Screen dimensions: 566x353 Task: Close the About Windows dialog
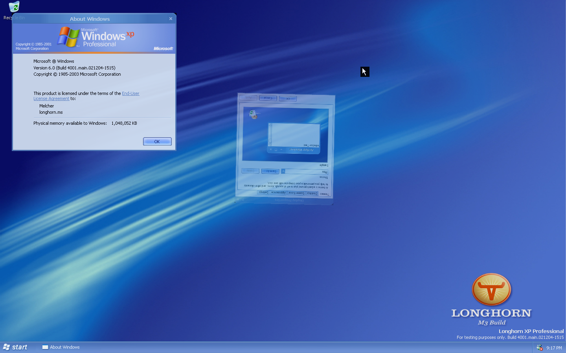[x=171, y=18]
